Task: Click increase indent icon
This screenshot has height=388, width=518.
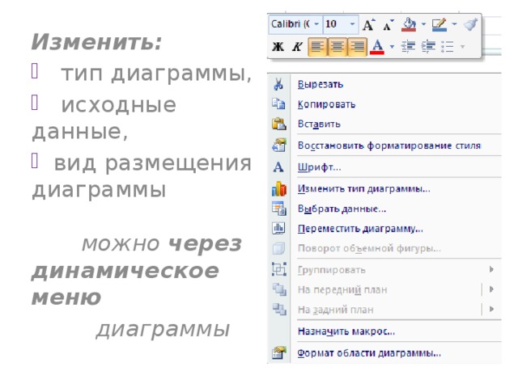Action: 428,47
